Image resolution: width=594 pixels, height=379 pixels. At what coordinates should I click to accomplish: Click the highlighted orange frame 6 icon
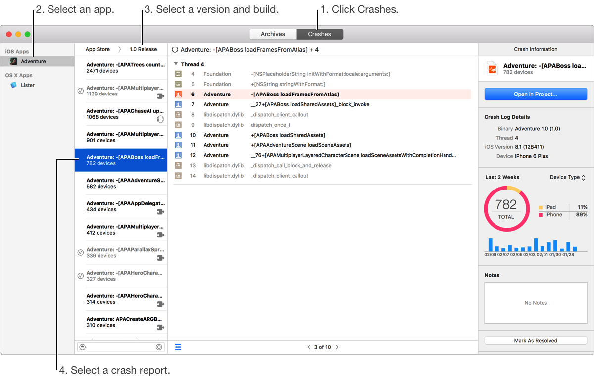[178, 95]
